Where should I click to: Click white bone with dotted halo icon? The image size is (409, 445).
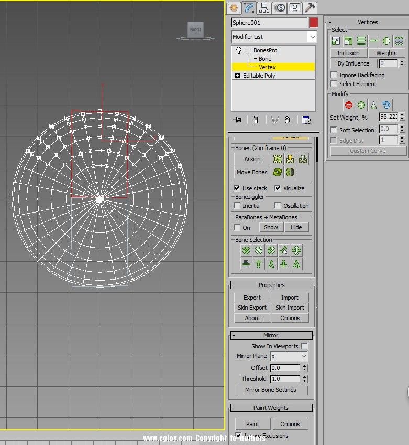(x=296, y=250)
